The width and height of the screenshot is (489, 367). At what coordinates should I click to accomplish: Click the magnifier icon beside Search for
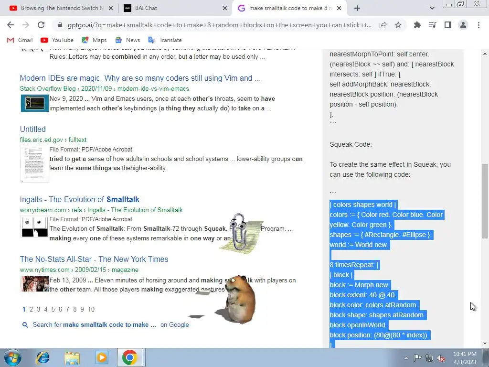25,325
